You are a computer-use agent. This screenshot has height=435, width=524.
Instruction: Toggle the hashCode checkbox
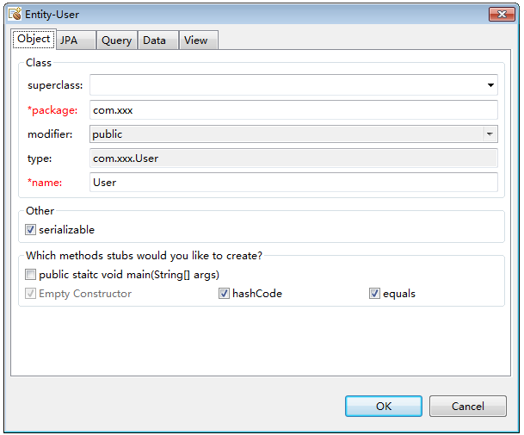[224, 294]
